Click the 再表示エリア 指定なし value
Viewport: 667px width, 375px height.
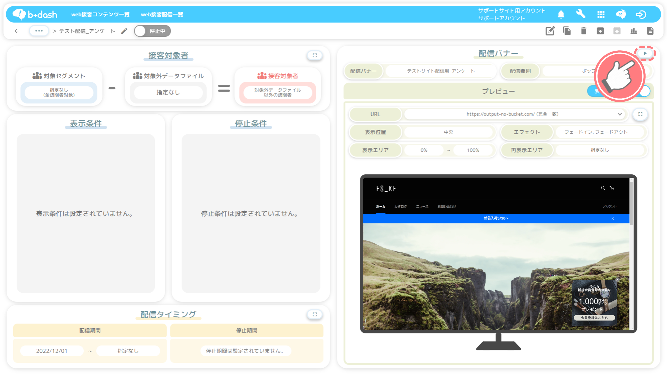[600, 150]
